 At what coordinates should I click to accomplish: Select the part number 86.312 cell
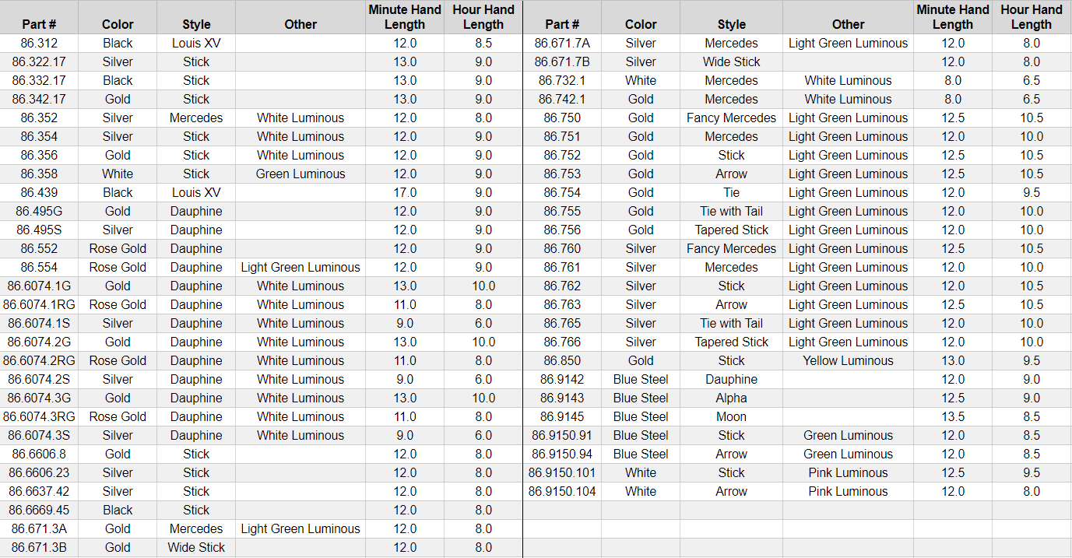pos(39,44)
